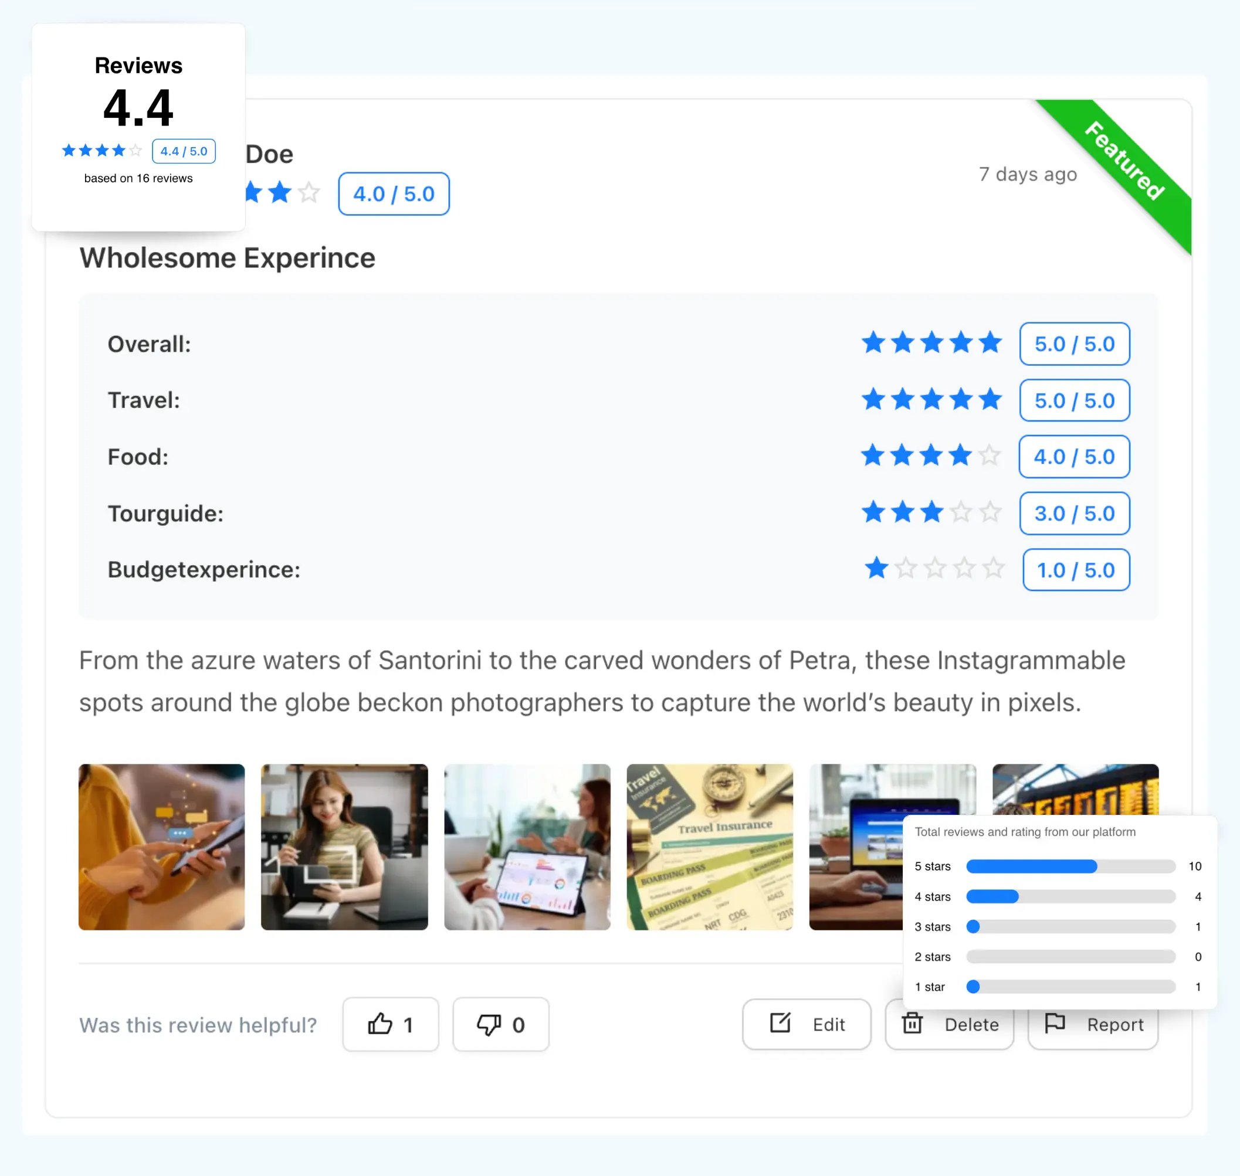This screenshot has height=1176, width=1240.
Task: Click the thumbs down icon
Action: tap(489, 1025)
